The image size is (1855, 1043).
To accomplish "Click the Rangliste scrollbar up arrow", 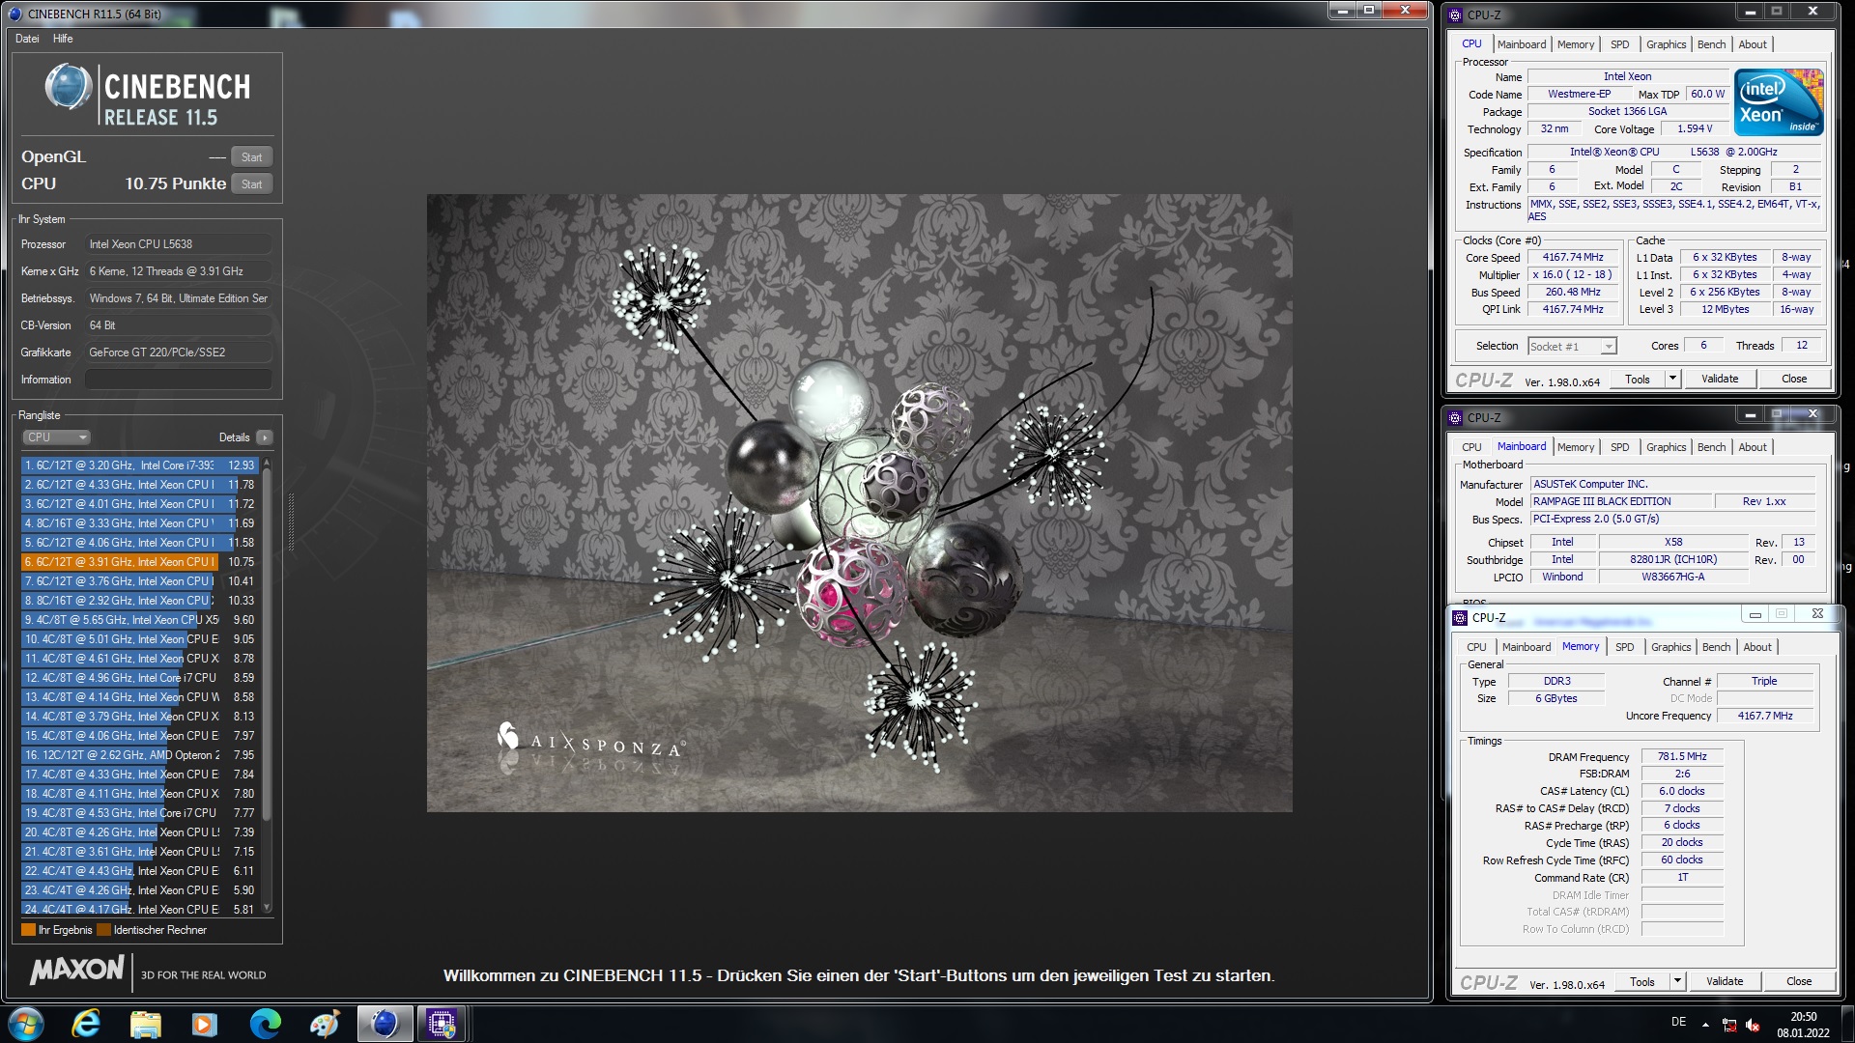I will (267, 465).
